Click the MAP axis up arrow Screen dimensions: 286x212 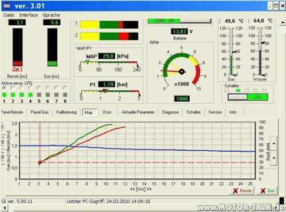274,143
